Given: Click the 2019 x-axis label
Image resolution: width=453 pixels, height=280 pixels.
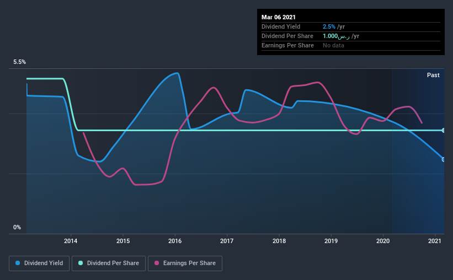Looking at the screenshot, I should tap(331, 241).
